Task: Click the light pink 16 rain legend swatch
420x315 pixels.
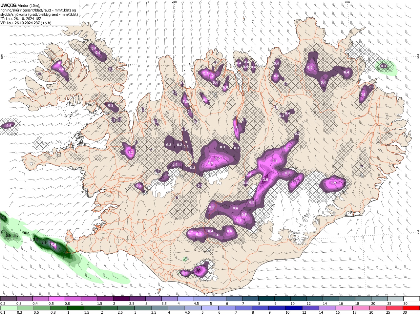Action: pos(344,308)
